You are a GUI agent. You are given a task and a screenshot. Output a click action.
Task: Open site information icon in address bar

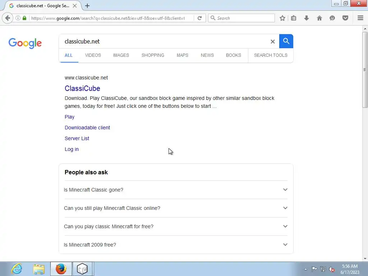click(x=18, y=18)
